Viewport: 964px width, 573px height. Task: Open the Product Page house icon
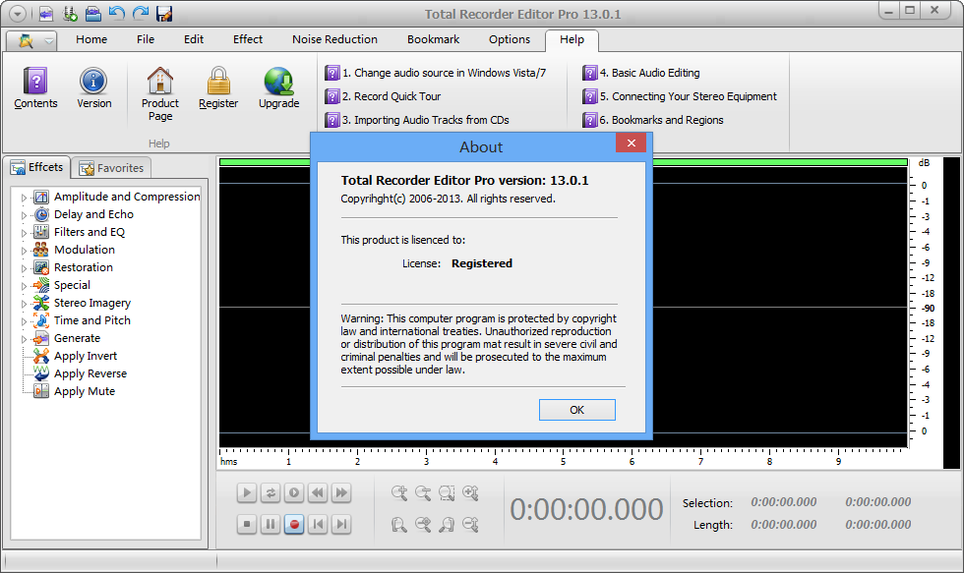pos(159,81)
